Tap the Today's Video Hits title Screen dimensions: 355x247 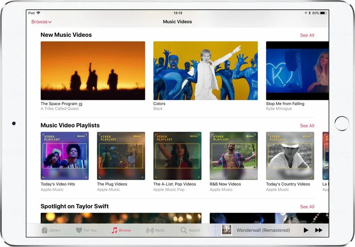tap(58, 184)
